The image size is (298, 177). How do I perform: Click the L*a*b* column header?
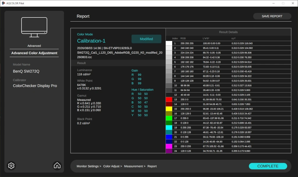pos(206,38)
